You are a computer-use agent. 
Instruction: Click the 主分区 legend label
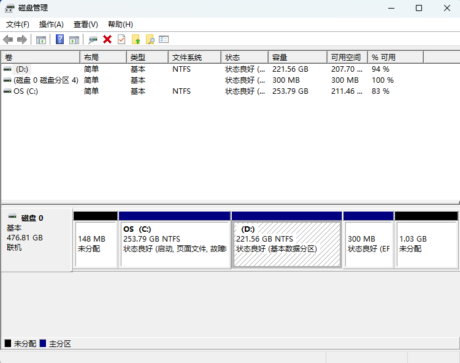point(60,343)
